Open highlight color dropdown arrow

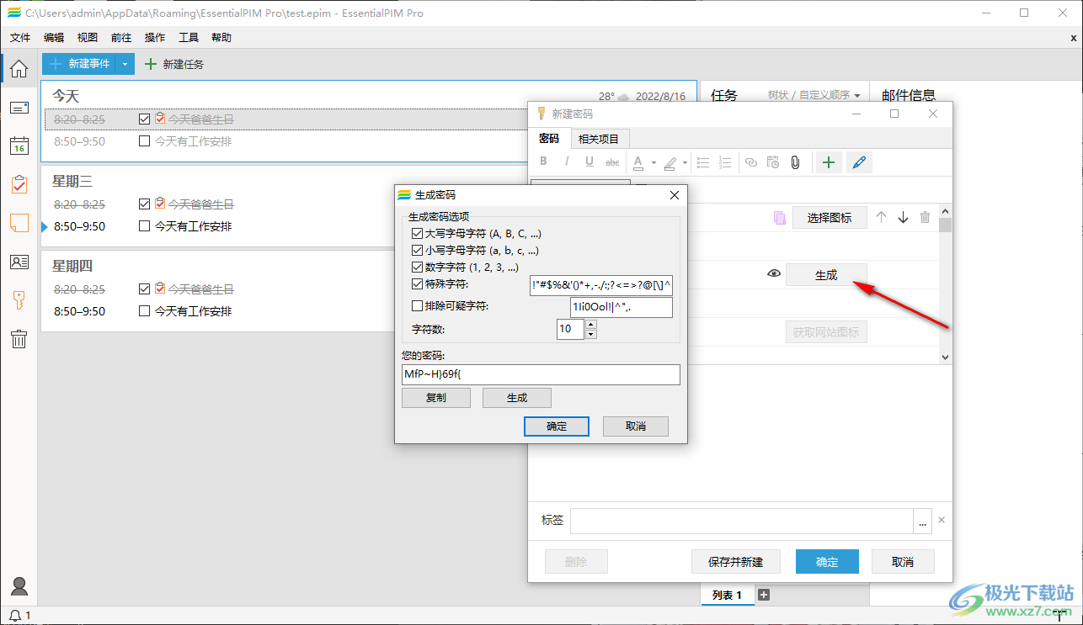click(x=685, y=163)
